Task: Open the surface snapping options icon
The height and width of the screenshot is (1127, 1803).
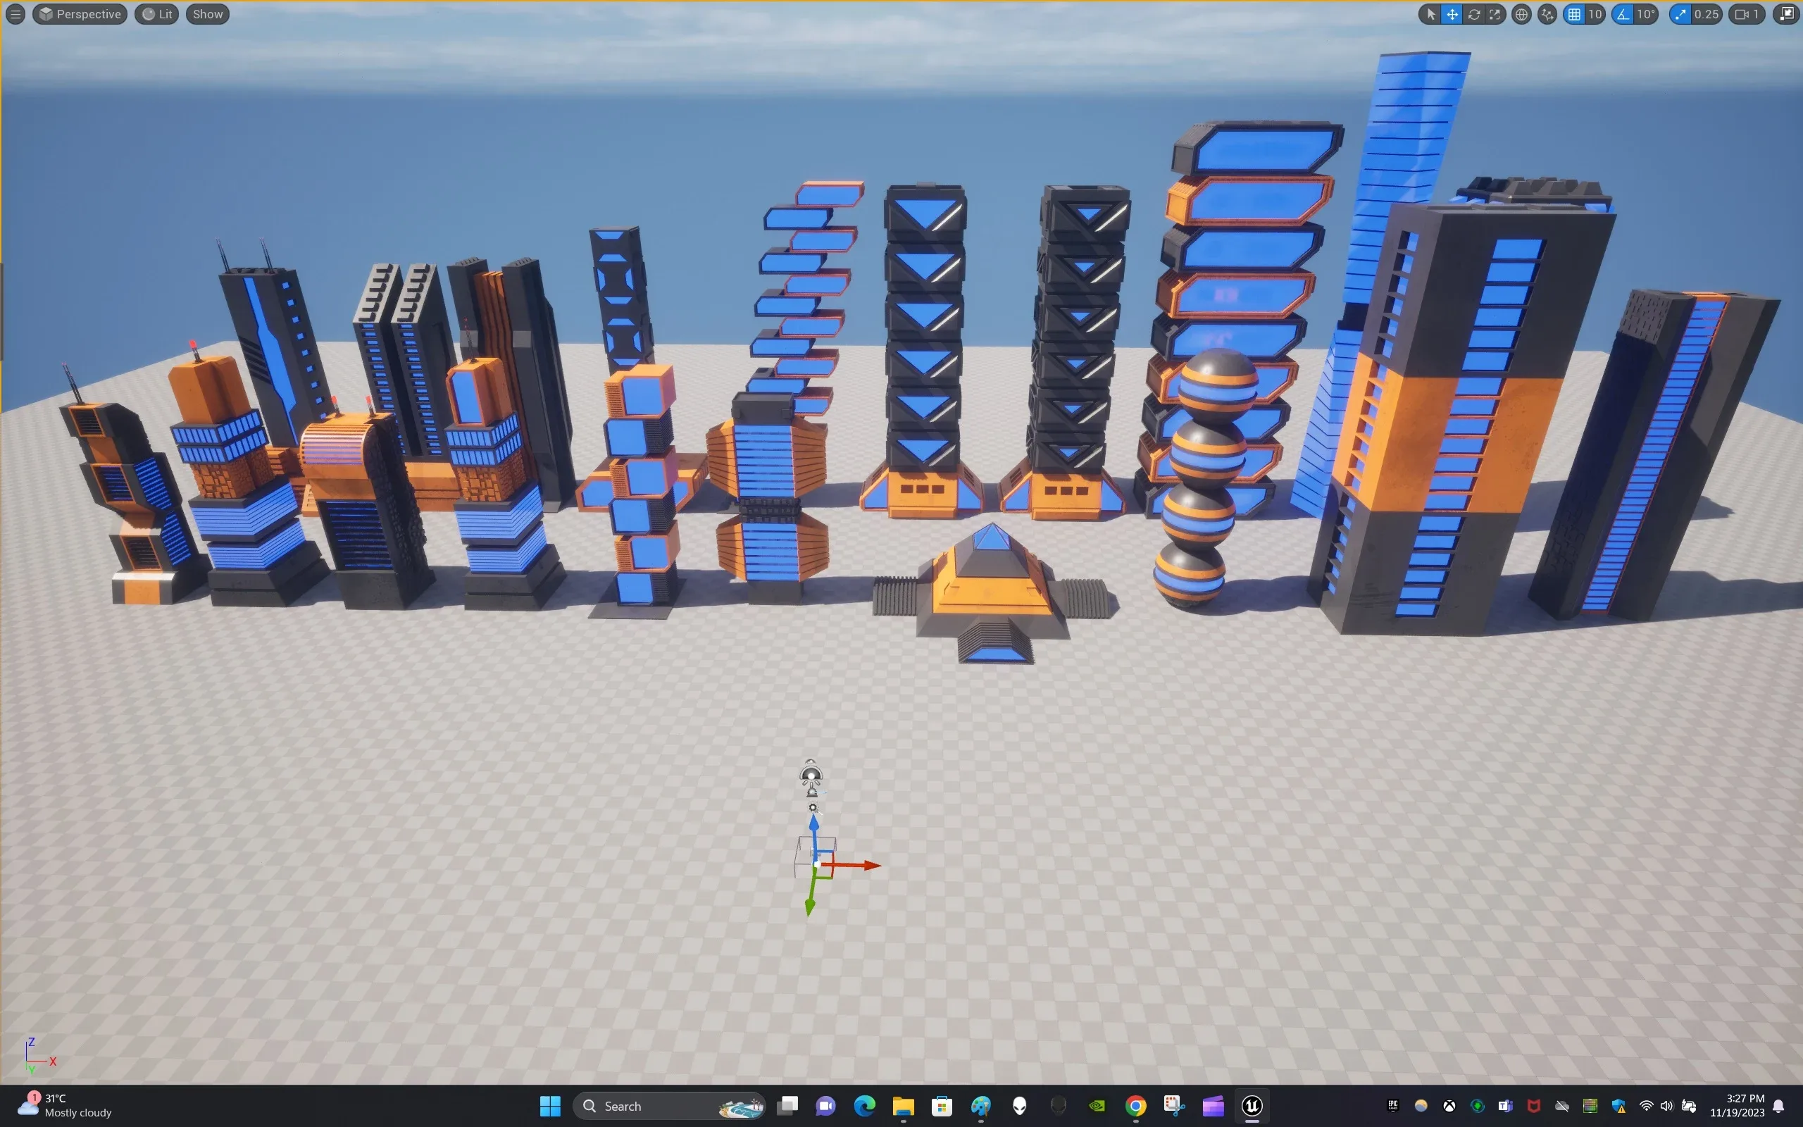Action: coord(1547,14)
